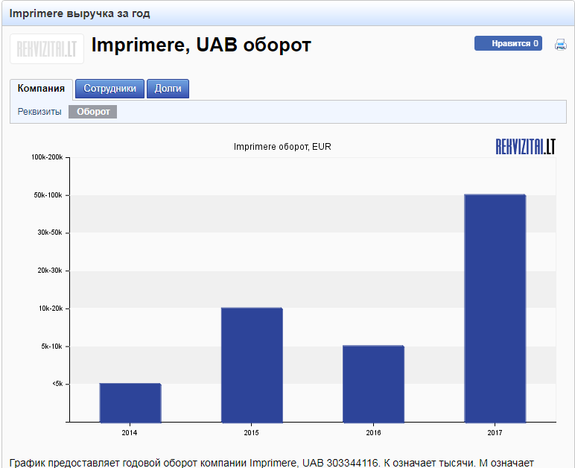The height and width of the screenshot is (468, 575).
Task: Click the 2016 turnover bar
Action: click(x=373, y=384)
